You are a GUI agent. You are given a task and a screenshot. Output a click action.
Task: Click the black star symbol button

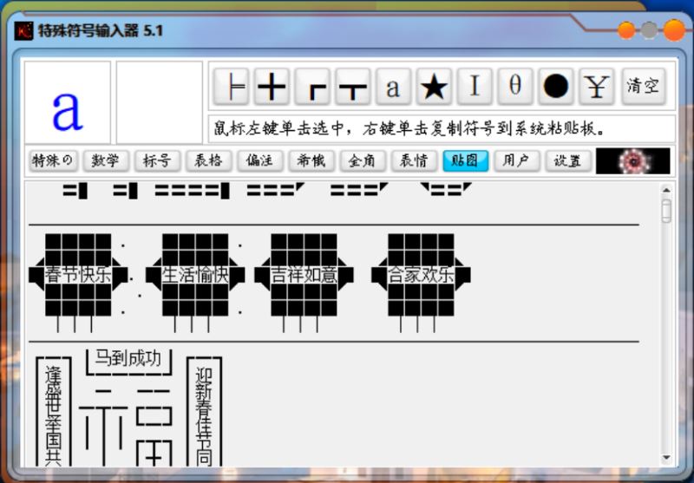pos(434,86)
